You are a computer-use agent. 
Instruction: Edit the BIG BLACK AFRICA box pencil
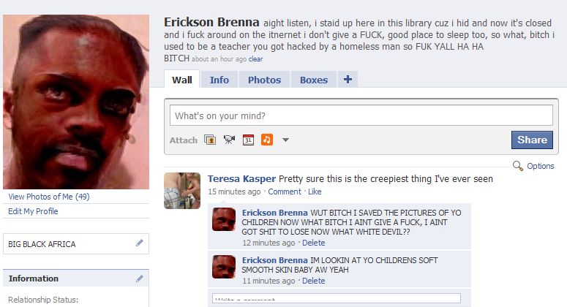tap(140, 243)
